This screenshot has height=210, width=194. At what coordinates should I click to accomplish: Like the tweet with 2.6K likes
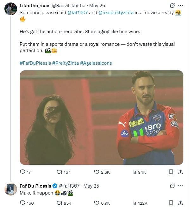tap(97, 172)
